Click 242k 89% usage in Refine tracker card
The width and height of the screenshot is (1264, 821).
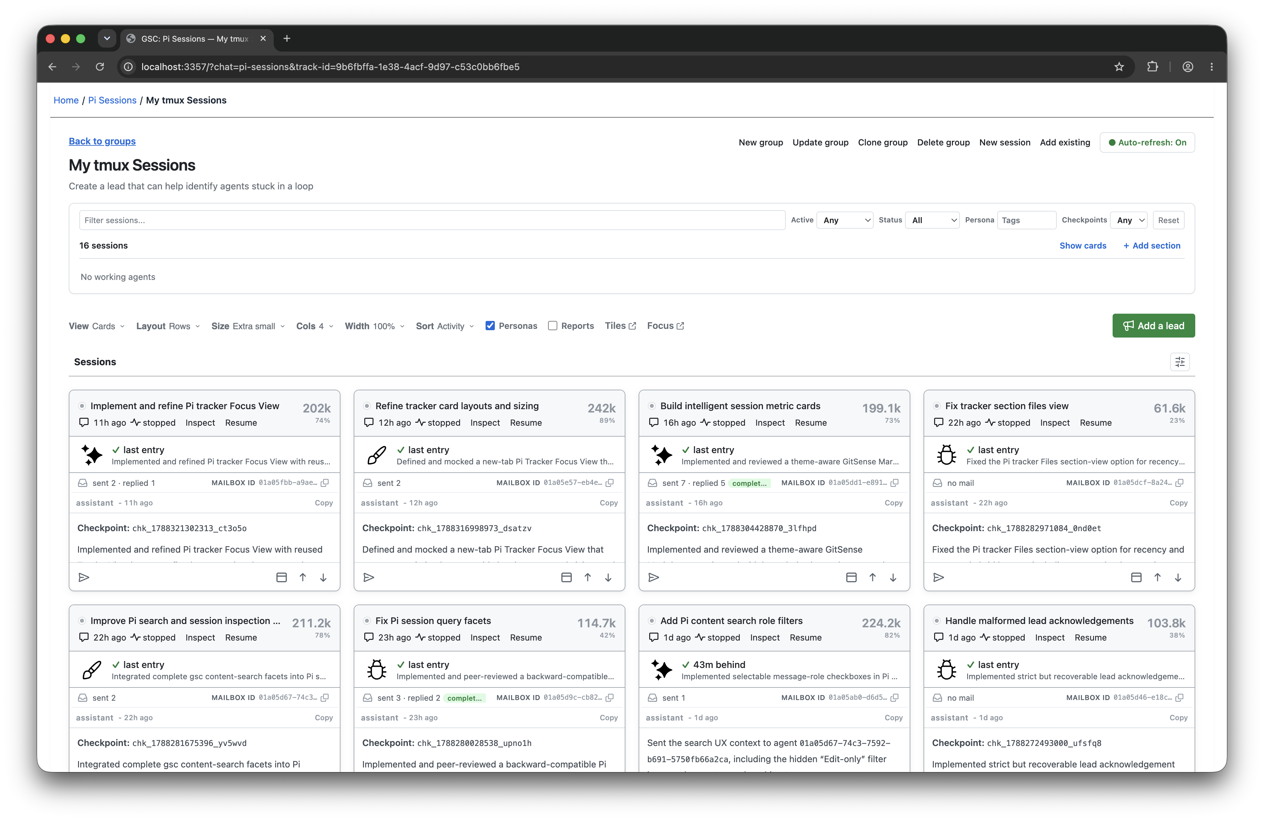click(601, 412)
